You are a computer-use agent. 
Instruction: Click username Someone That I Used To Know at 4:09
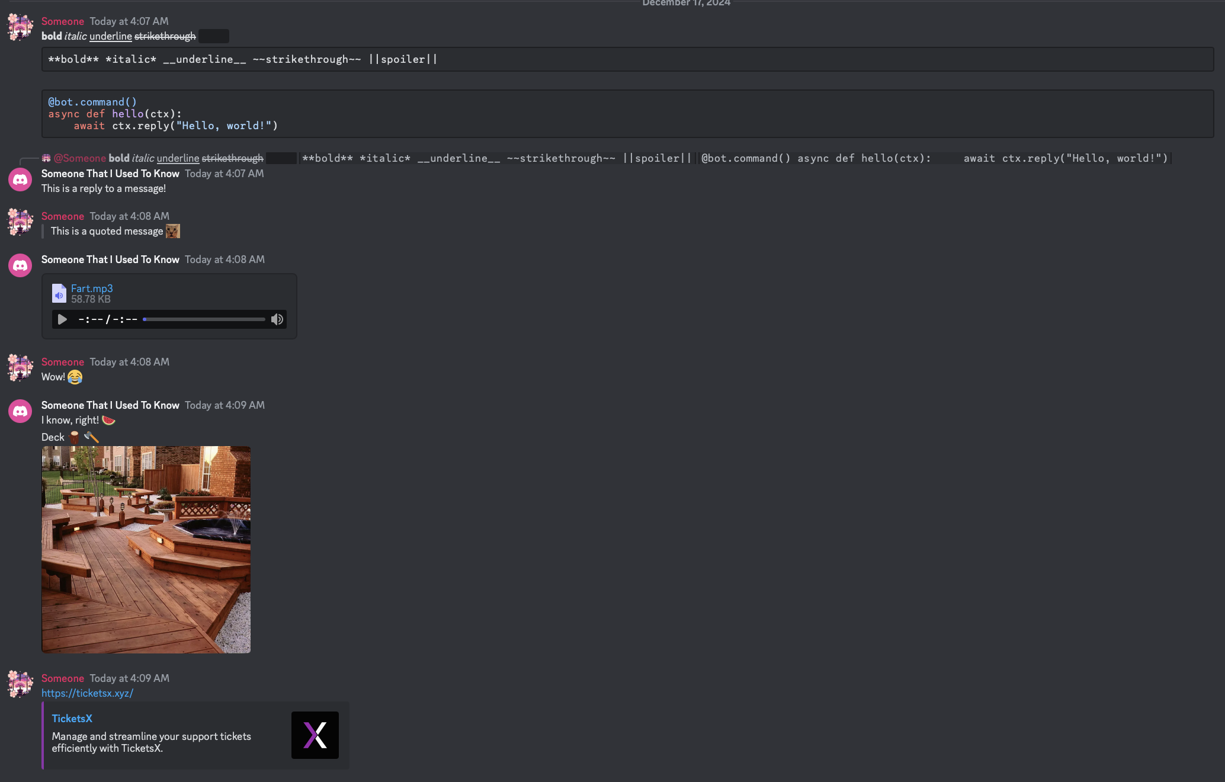(x=110, y=405)
